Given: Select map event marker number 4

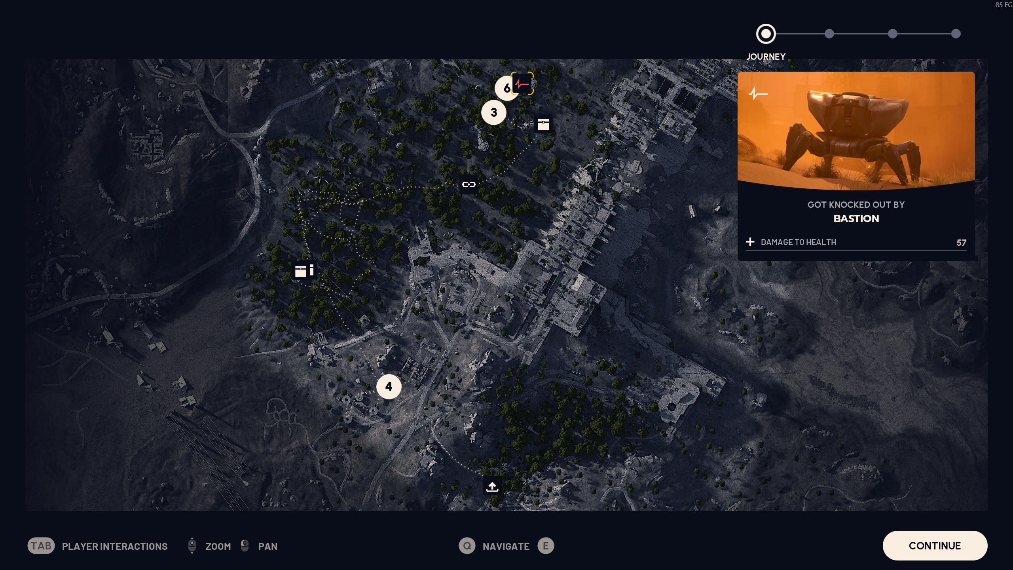Looking at the screenshot, I should coord(389,387).
